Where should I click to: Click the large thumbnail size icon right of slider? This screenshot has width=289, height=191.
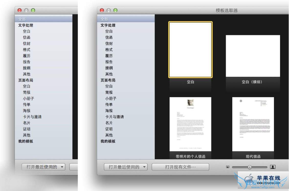coord(273,167)
